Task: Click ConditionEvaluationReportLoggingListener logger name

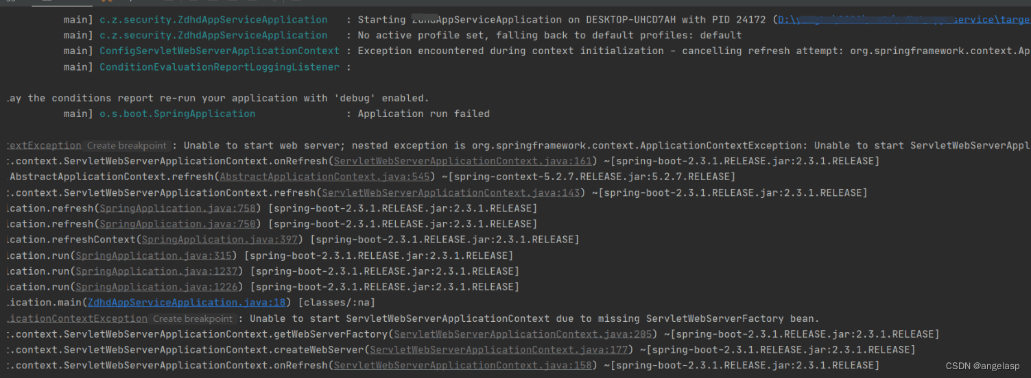Action: coord(220,67)
